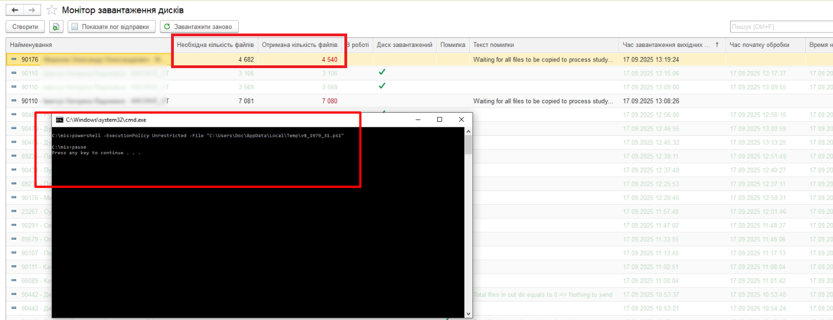Click the Завантажити заново button
Screen dimensions: 833x320
pyautogui.click(x=200, y=27)
